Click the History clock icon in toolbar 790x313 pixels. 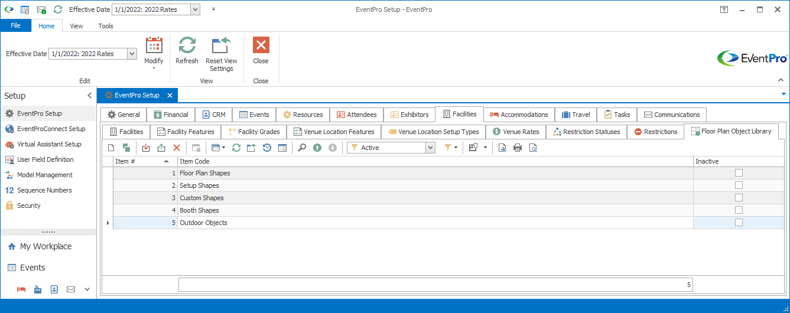click(266, 148)
